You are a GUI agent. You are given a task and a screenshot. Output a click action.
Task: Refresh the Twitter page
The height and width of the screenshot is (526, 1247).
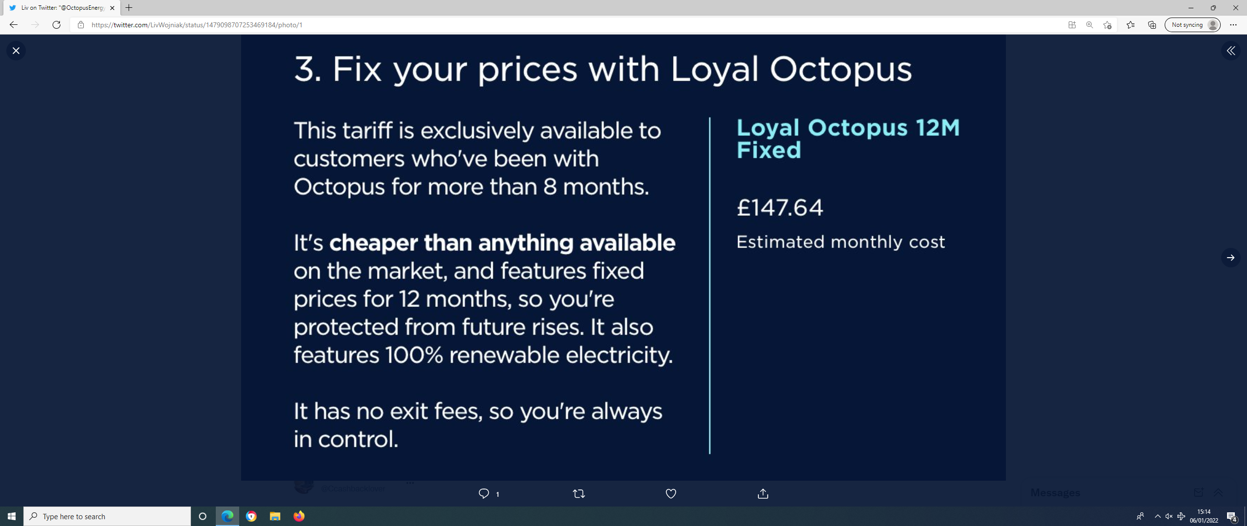tap(57, 25)
